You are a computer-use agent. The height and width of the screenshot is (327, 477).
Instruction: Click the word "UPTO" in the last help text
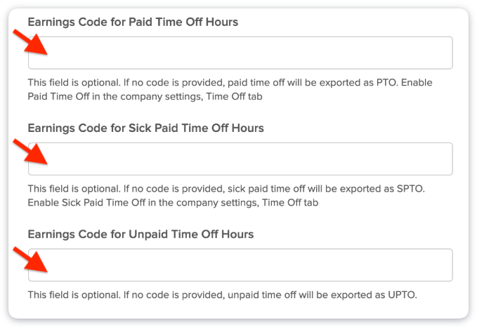point(403,295)
